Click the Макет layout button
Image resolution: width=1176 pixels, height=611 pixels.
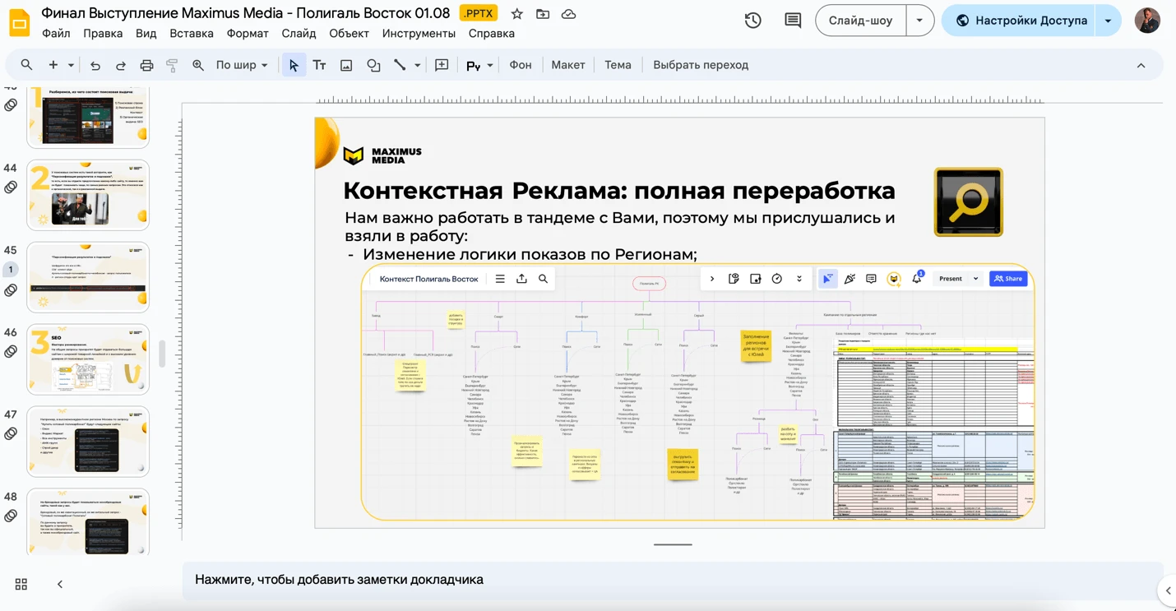click(568, 65)
